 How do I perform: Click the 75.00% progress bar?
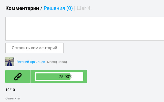tap(59, 76)
